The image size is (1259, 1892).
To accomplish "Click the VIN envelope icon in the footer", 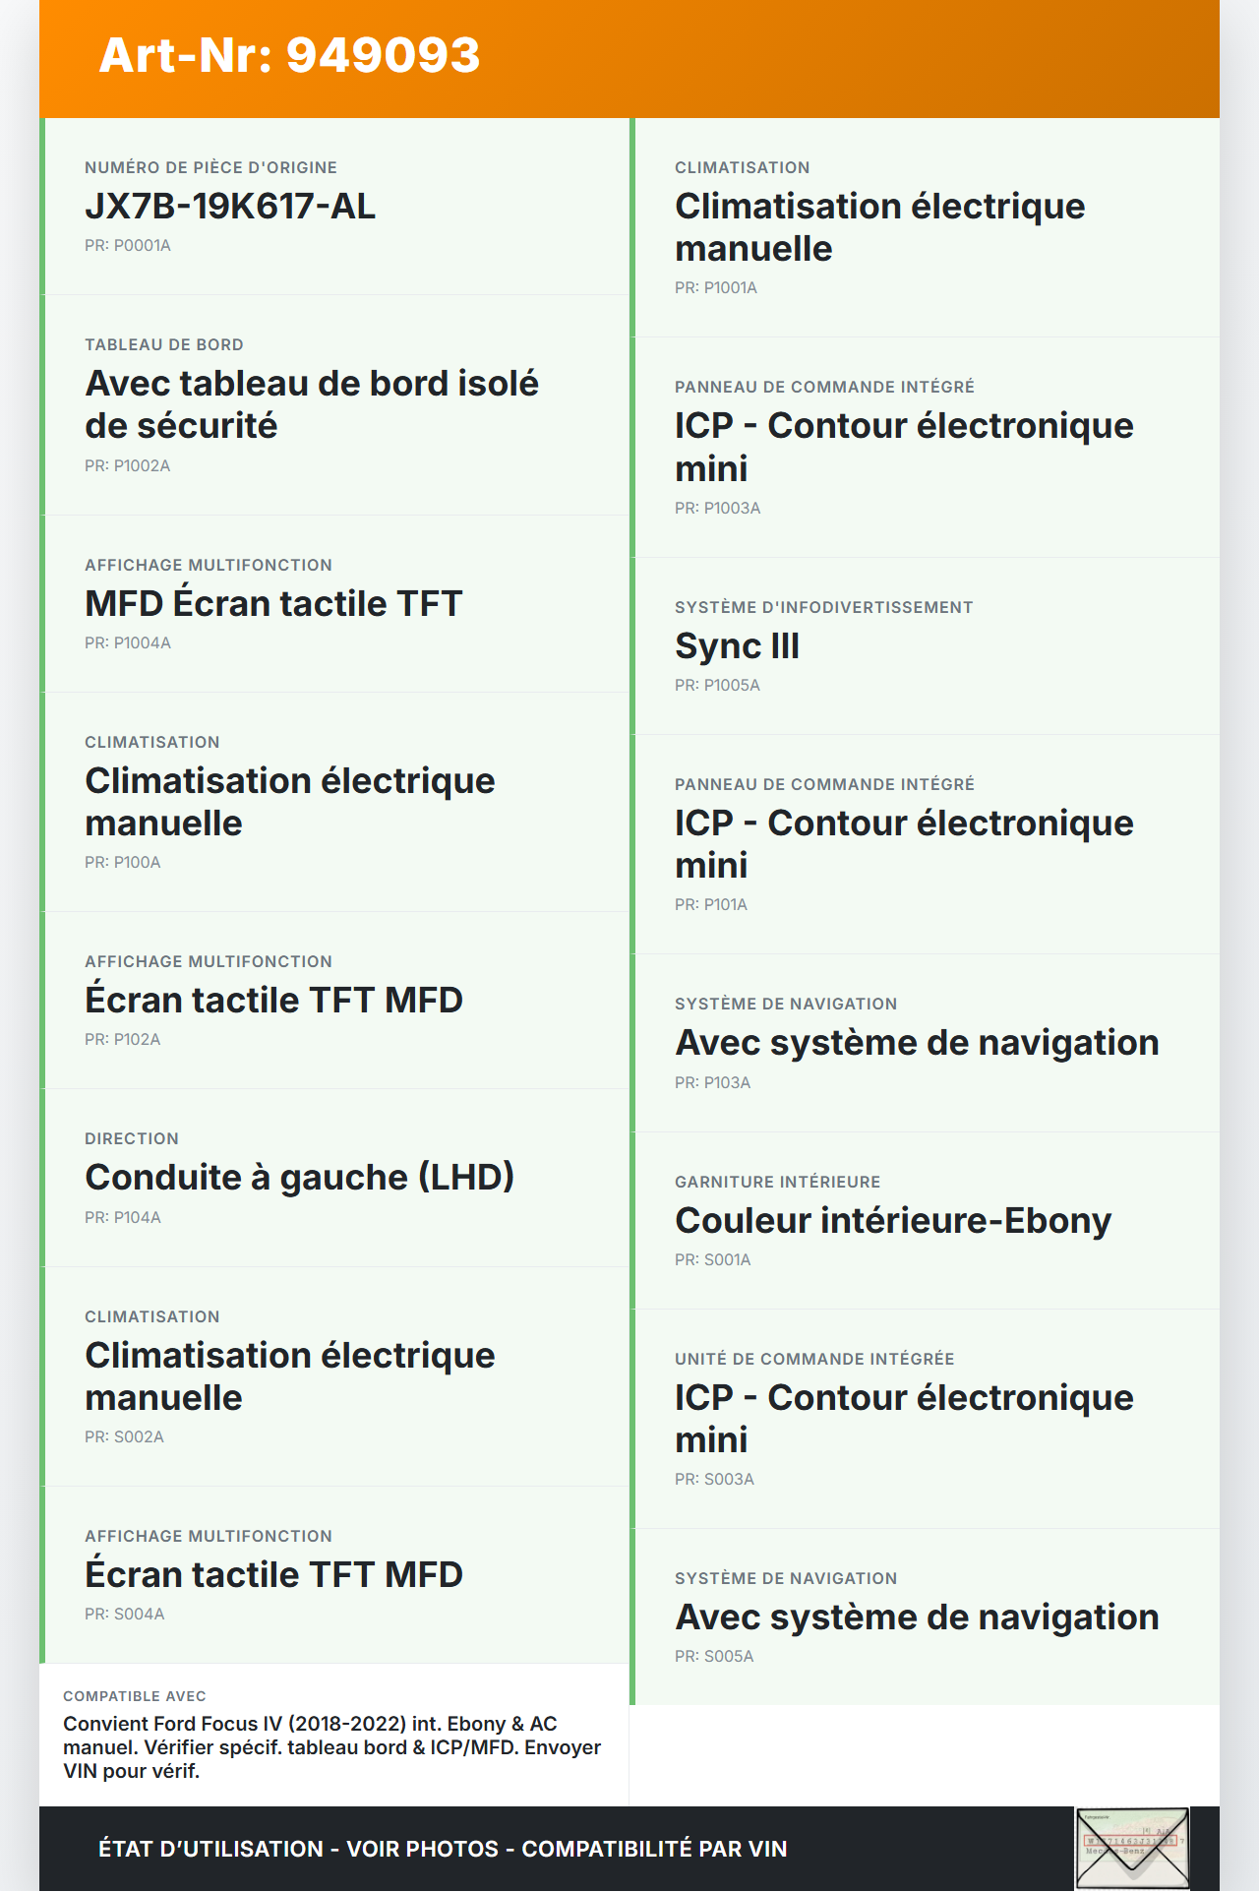I will pyautogui.click(x=1132, y=1848).
